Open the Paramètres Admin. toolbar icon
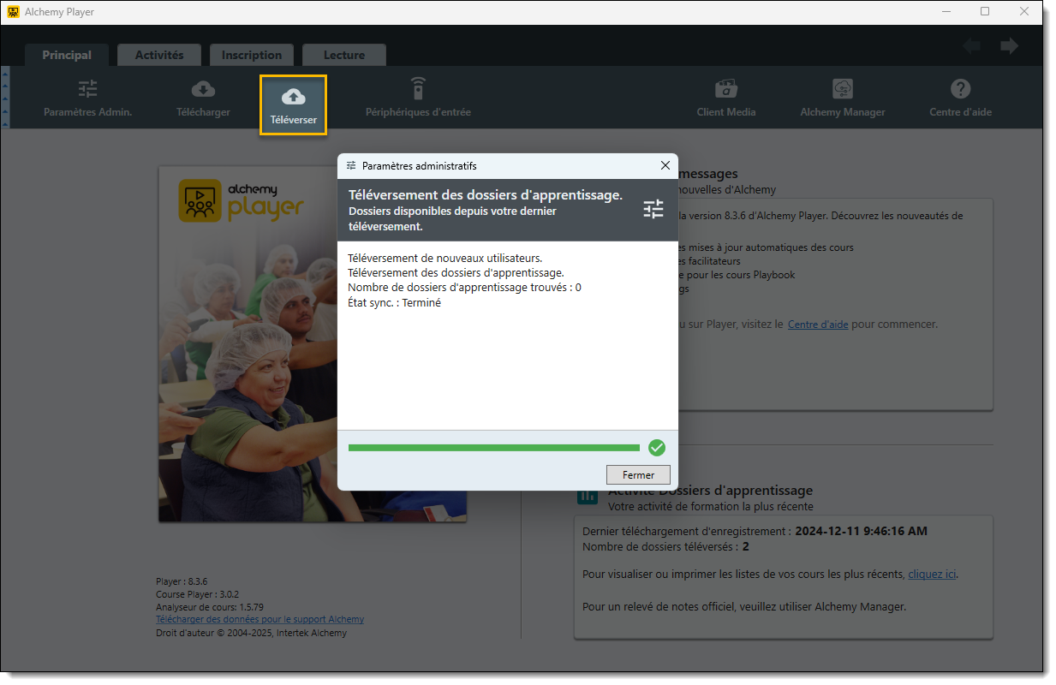Viewport: 1056px width, 685px height. click(88, 89)
